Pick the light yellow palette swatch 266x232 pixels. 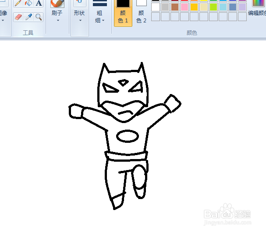[x=204, y=7]
